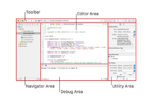Open the Project navigator folder icon
The width and height of the screenshot is (152, 99).
(x=20, y=24)
